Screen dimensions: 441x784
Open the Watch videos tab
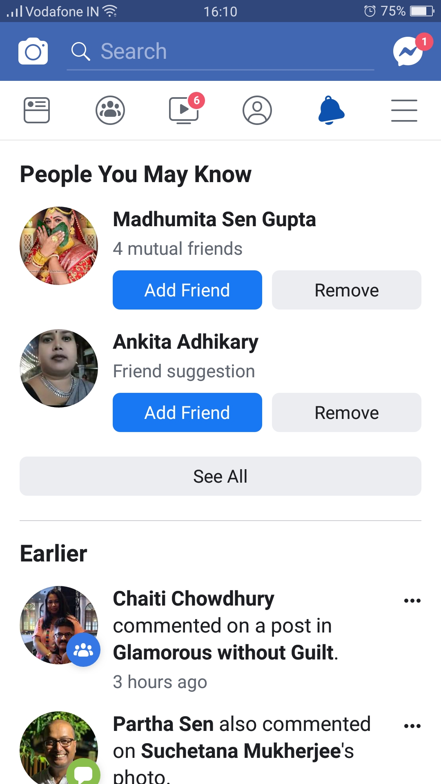(x=184, y=110)
